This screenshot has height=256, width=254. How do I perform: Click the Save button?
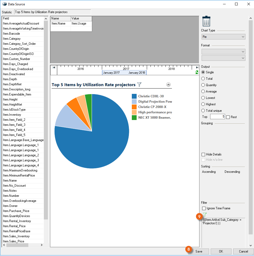[x=199, y=251]
